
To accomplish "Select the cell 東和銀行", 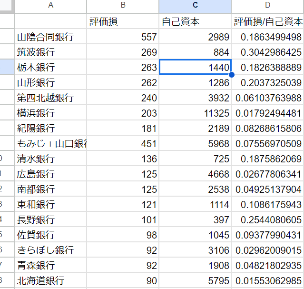I will [x=50, y=204].
